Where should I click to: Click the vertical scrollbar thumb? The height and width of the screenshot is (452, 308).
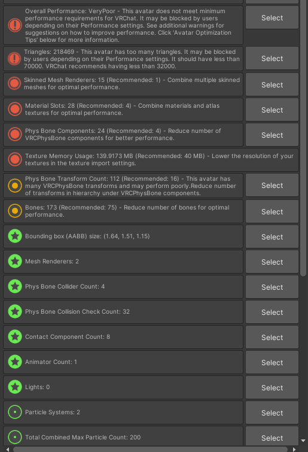point(303,138)
